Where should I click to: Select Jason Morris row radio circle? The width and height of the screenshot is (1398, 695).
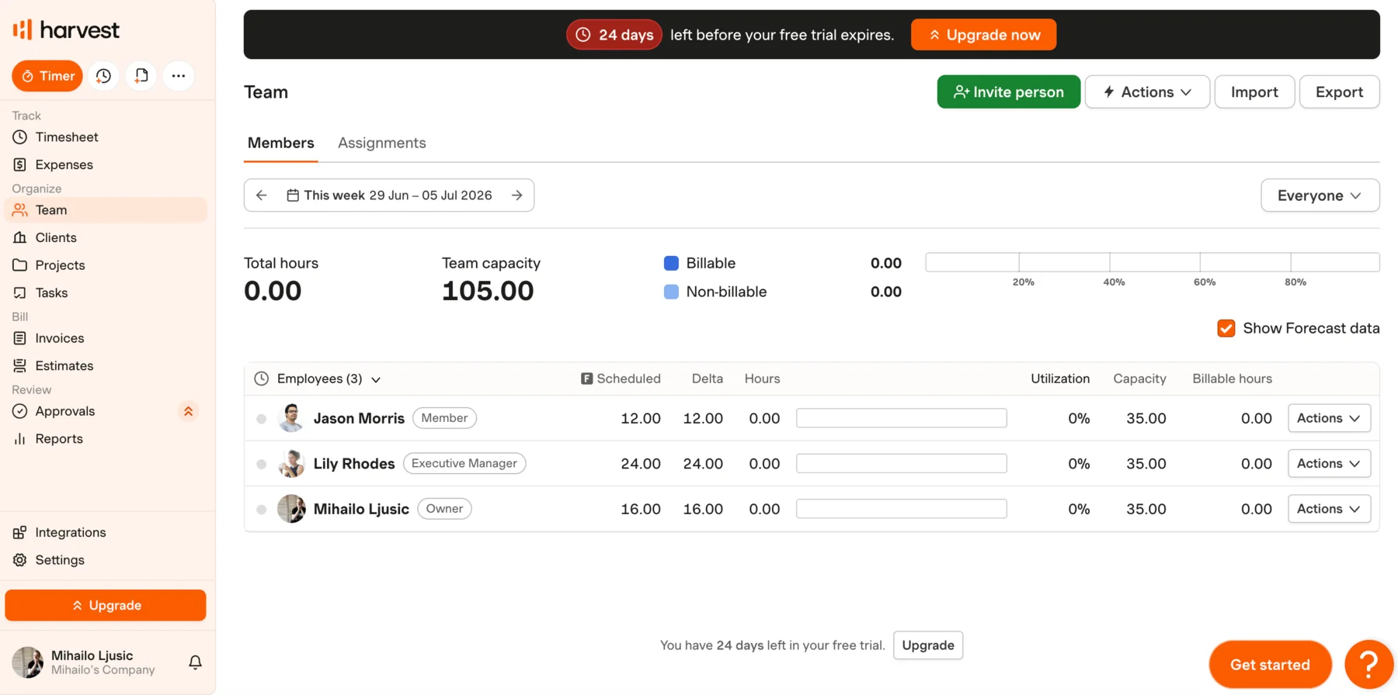262,419
